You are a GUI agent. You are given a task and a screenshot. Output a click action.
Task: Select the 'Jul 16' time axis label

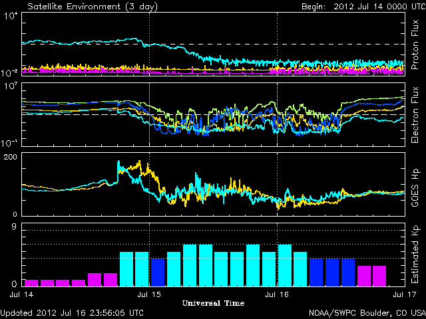point(277,293)
